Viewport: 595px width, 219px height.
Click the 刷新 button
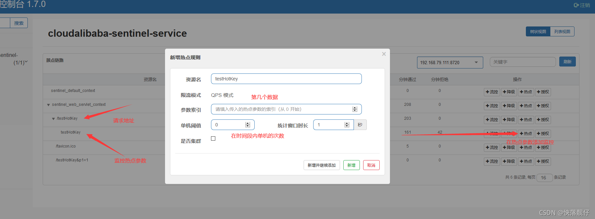(567, 62)
